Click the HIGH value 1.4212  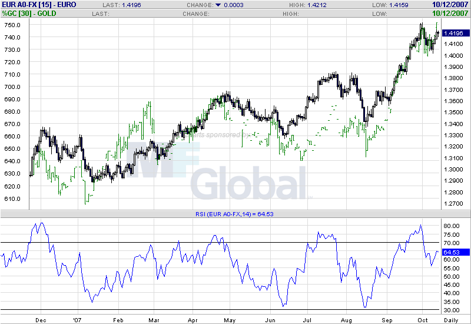(x=317, y=5)
